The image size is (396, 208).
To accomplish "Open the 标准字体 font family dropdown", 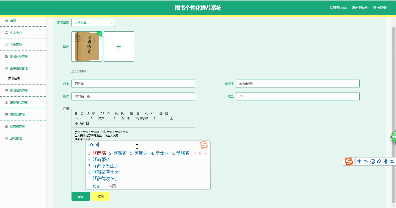I will point(146,118).
